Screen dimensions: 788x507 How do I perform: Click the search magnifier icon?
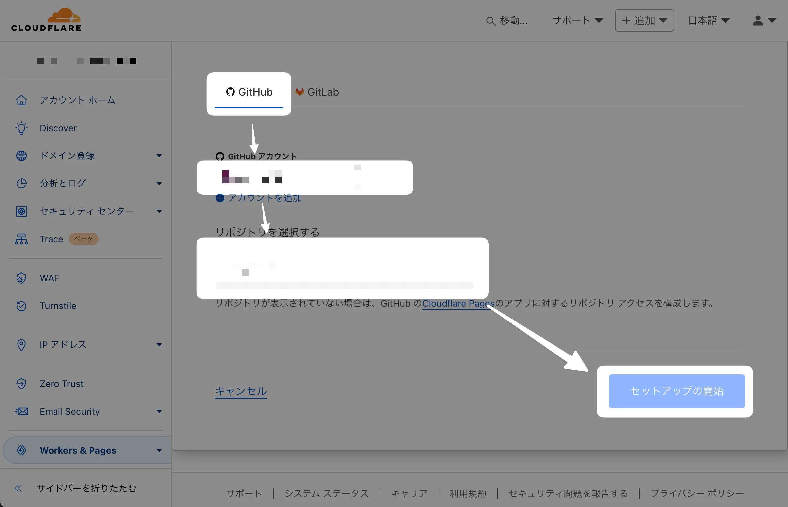(x=491, y=21)
